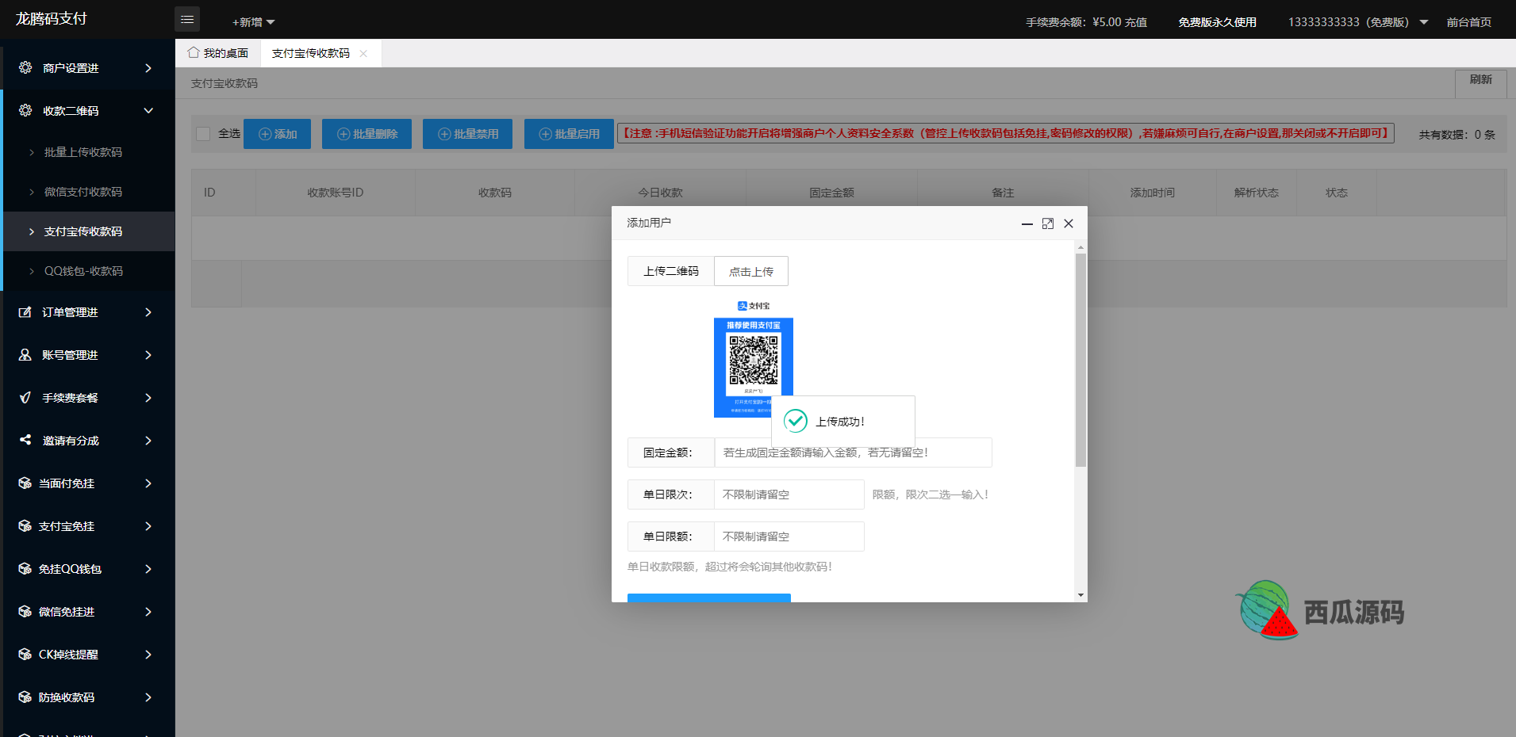This screenshot has height=737, width=1516.
Task: Expand the 免挂QQ钱包 menu chevron
Action: [148, 569]
